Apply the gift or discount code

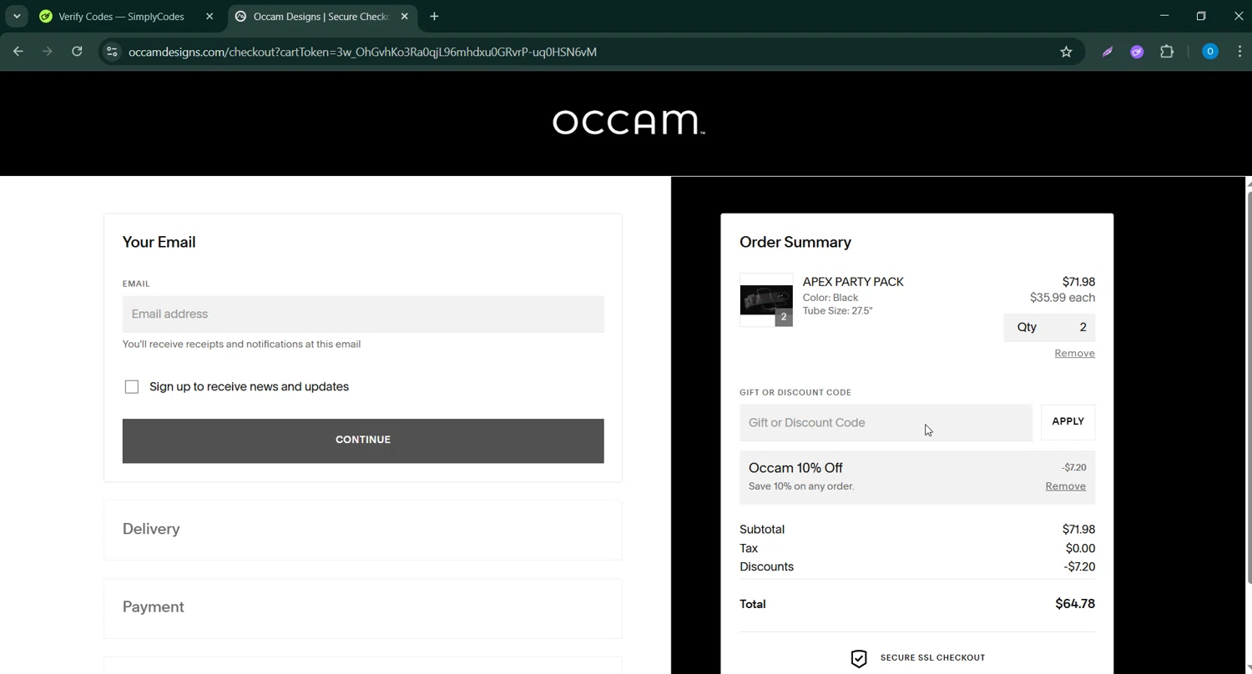[1068, 421]
